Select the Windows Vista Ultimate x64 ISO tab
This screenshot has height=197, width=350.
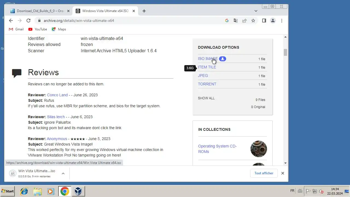point(105,11)
